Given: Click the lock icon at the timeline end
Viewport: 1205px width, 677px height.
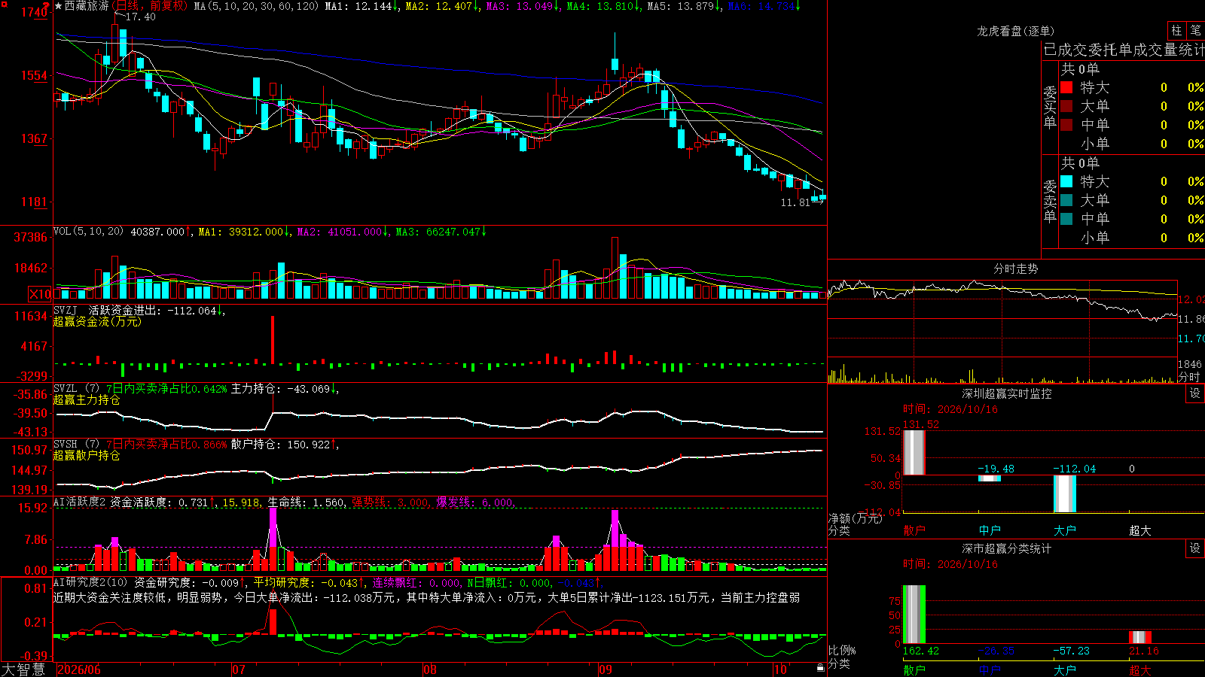Looking at the screenshot, I should pos(821,668).
